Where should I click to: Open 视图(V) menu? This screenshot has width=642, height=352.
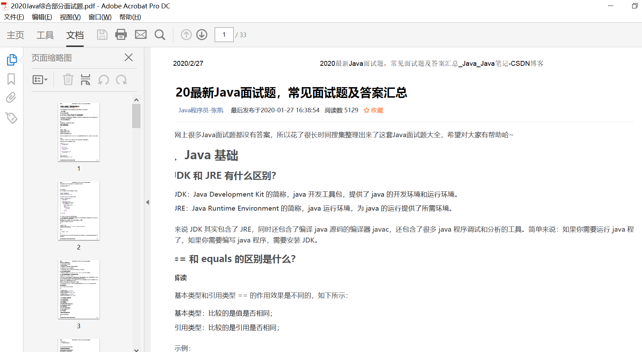coord(70,17)
